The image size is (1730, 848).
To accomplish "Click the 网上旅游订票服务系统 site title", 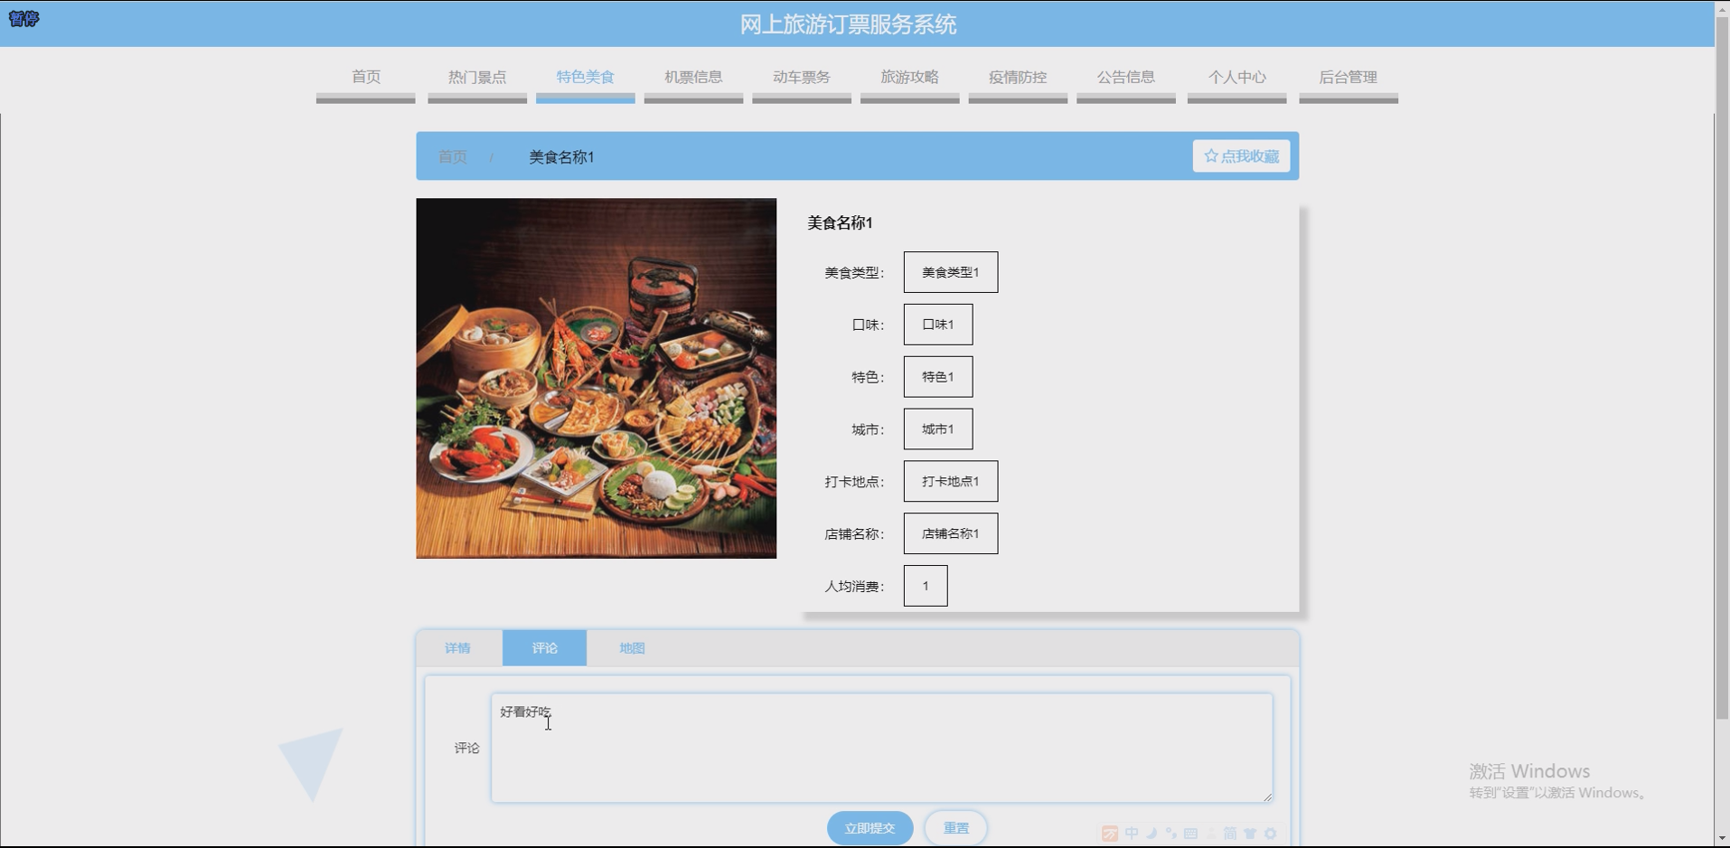I will click(848, 24).
